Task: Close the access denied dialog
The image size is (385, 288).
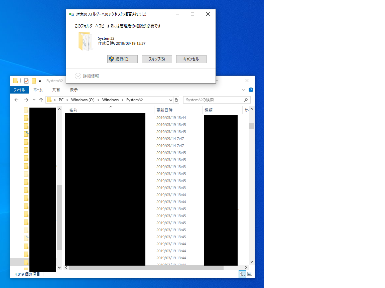Action: [208, 14]
